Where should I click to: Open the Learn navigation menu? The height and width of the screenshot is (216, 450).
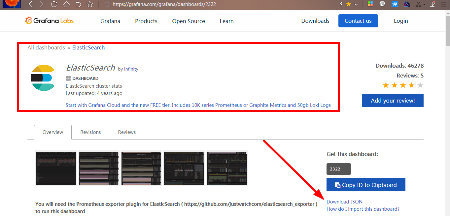[x=226, y=21]
